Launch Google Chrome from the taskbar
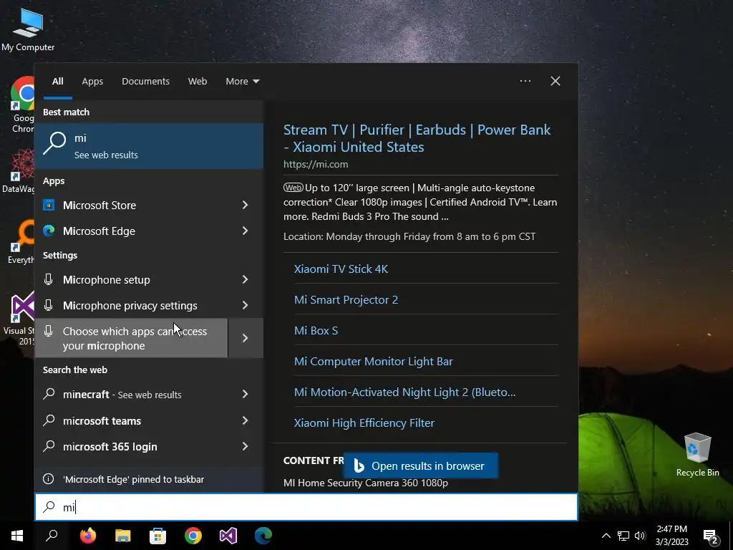 193,536
